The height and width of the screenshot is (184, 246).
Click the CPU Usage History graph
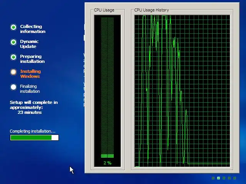[182, 91]
